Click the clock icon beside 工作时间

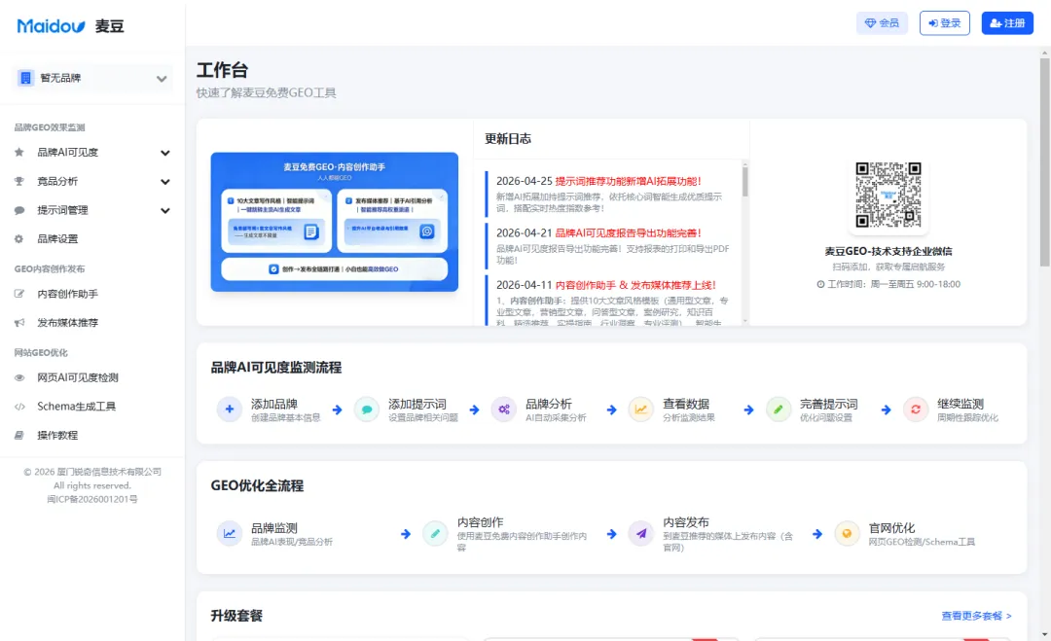click(x=820, y=285)
